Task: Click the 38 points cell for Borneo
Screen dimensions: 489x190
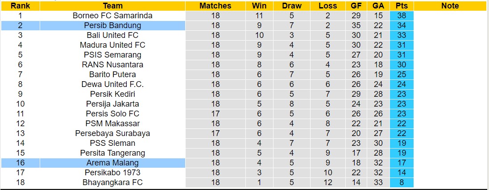Action: click(x=402, y=16)
